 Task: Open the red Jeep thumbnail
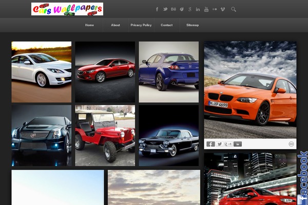point(105,135)
